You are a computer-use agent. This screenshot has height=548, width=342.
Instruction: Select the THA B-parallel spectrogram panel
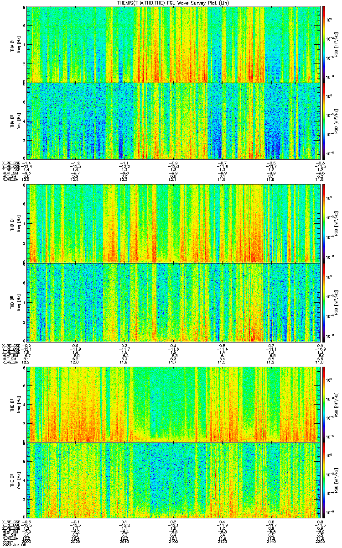coord(173,121)
